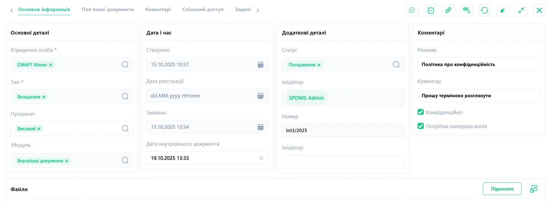Screen dimensions: 548x202
Task: Click the Підписати button
Action: click(x=502, y=189)
